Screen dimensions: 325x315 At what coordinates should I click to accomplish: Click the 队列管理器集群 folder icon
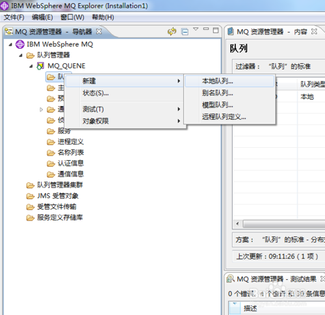tap(30, 185)
